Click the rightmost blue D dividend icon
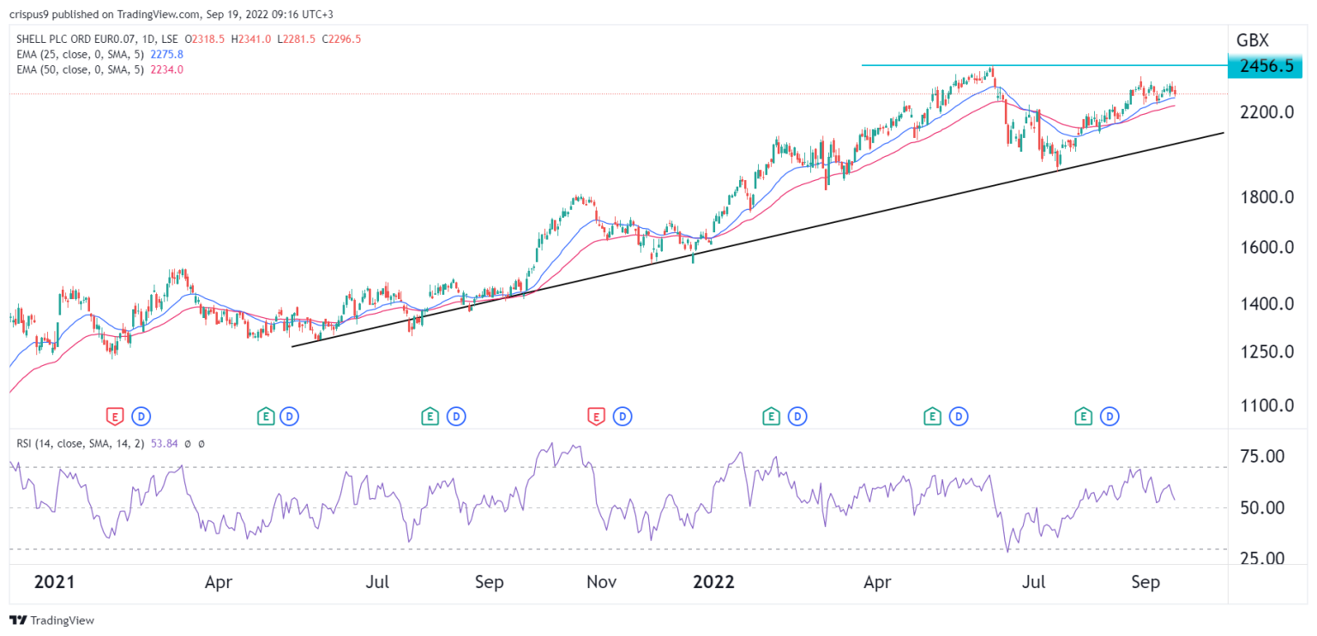The width and height of the screenshot is (1317, 636). coord(1109,416)
